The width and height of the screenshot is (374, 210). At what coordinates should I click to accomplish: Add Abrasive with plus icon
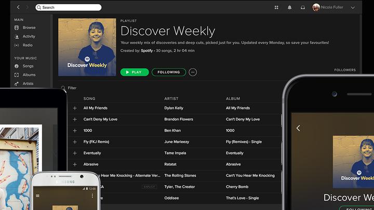pos(75,164)
